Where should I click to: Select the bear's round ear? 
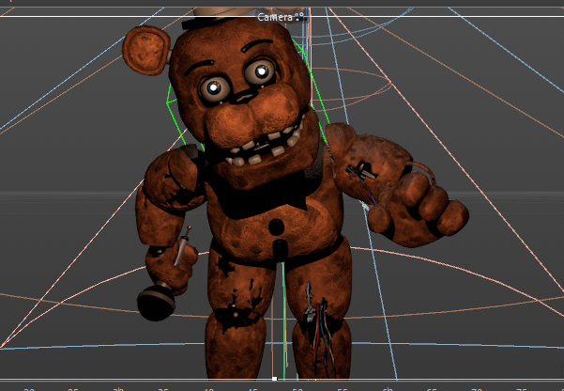point(146,50)
